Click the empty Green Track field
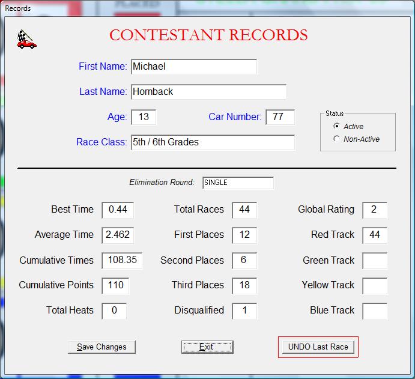 (375, 261)
